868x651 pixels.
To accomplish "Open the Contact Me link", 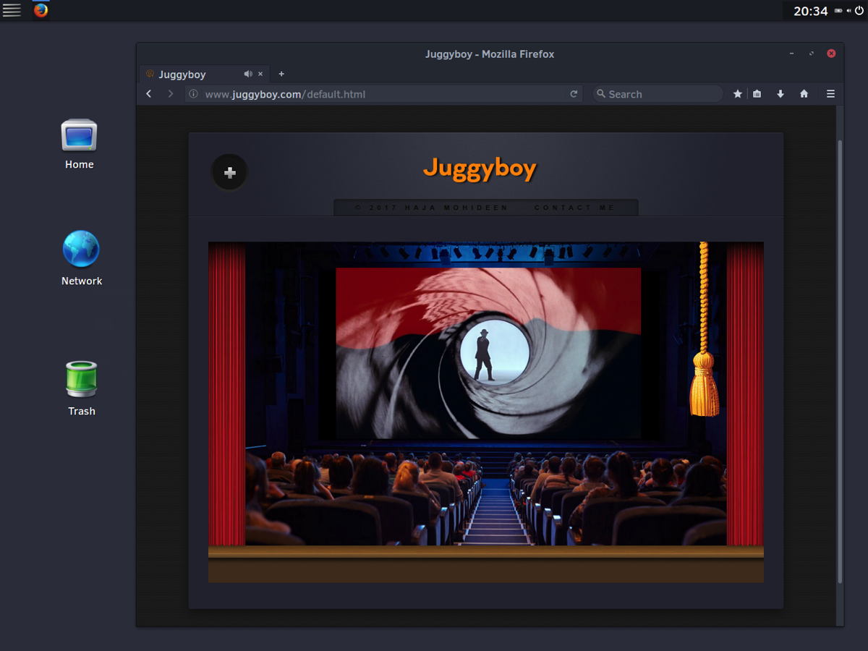I will (574, 208).
